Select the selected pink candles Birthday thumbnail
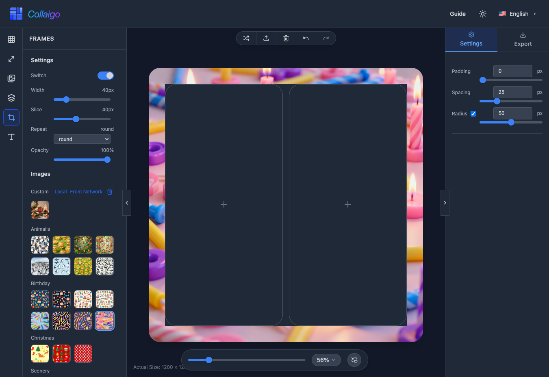This screenshot has width=549, height=377. click(104, 321)
